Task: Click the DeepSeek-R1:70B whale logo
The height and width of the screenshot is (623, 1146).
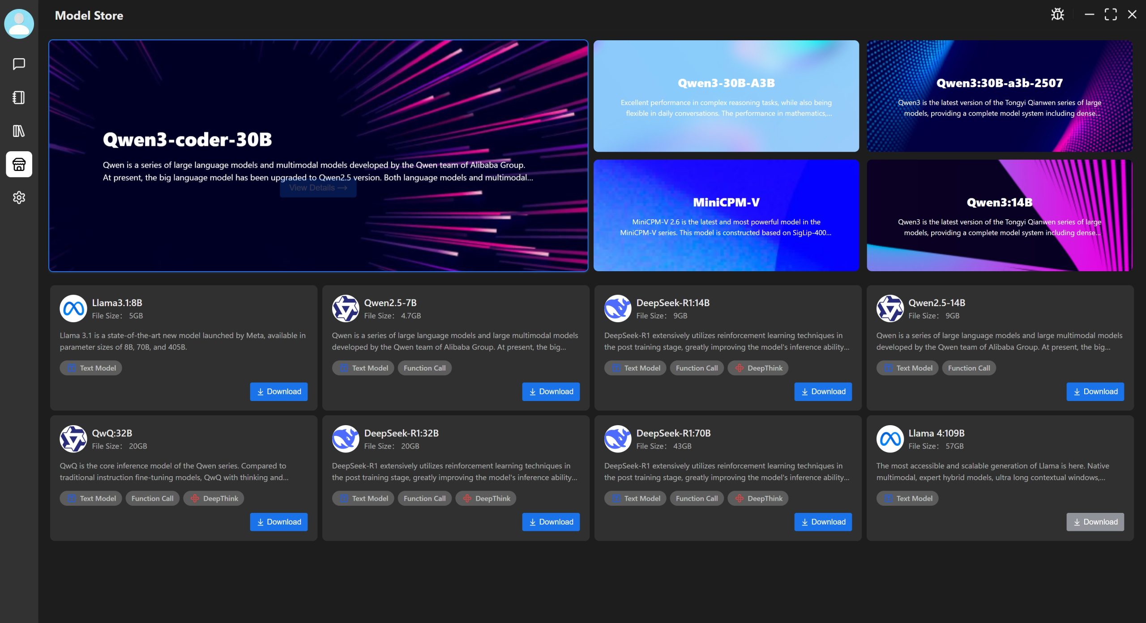Action: click(x=618, y=439)
